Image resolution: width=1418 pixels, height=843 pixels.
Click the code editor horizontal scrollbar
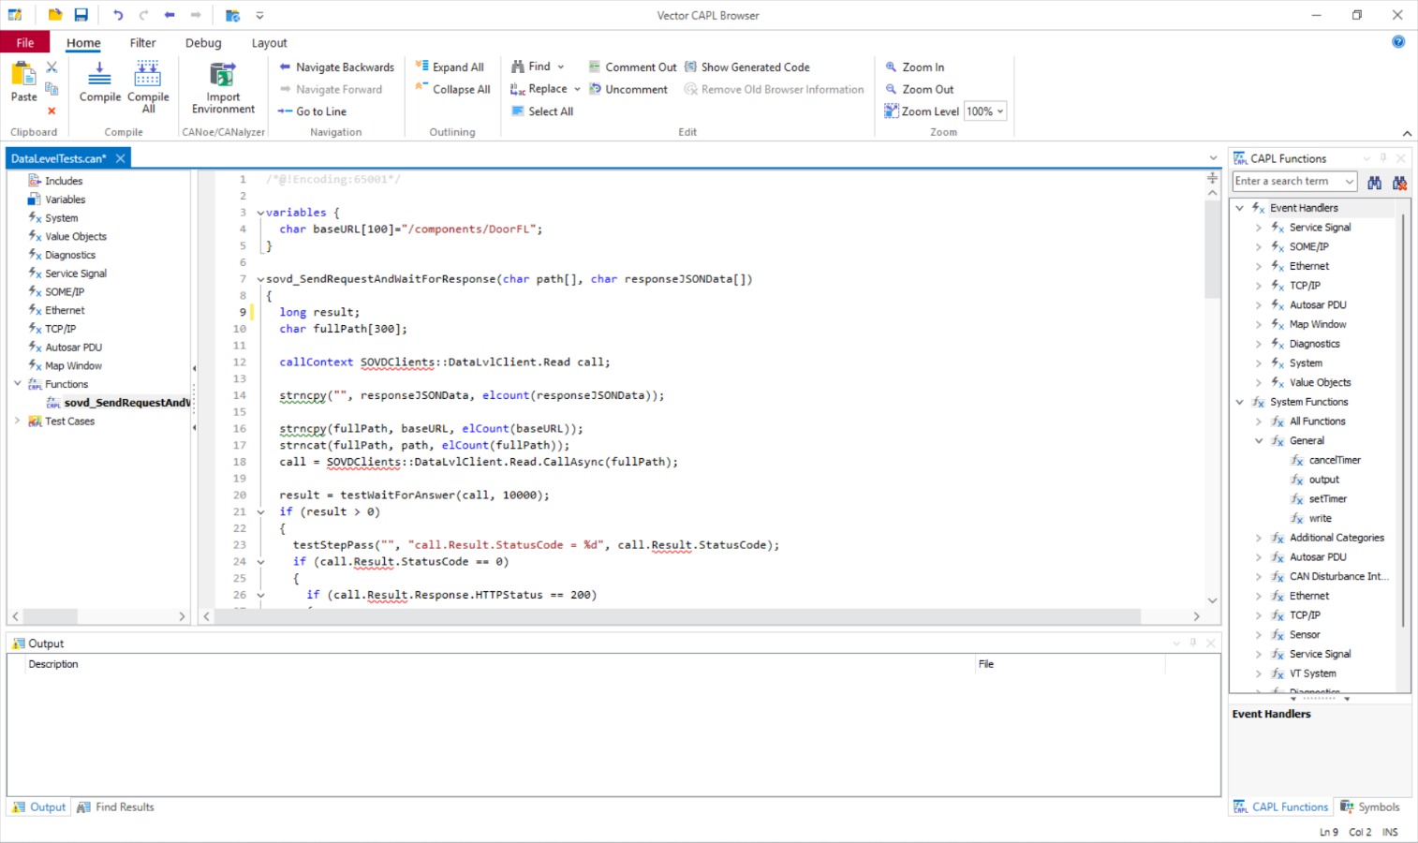coord(677,616)
